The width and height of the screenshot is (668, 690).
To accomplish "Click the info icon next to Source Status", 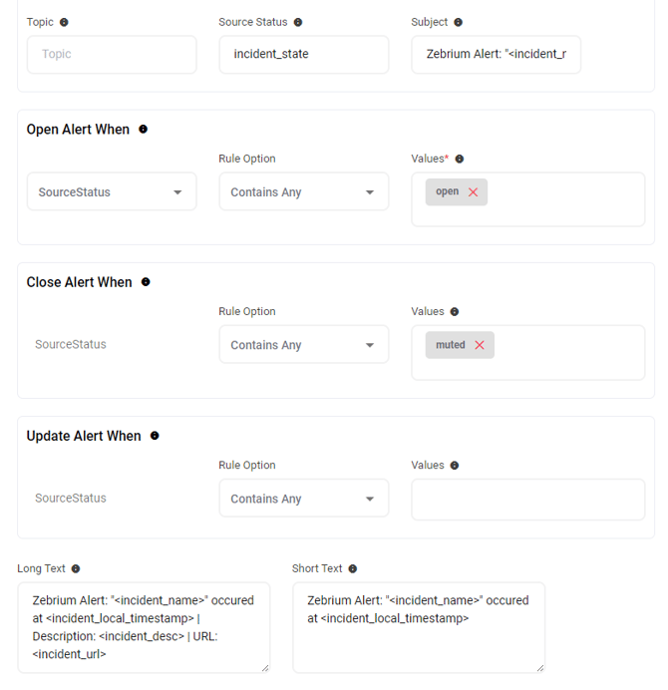I will [298, 22].
